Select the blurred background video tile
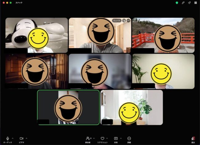 coord(100,71)
